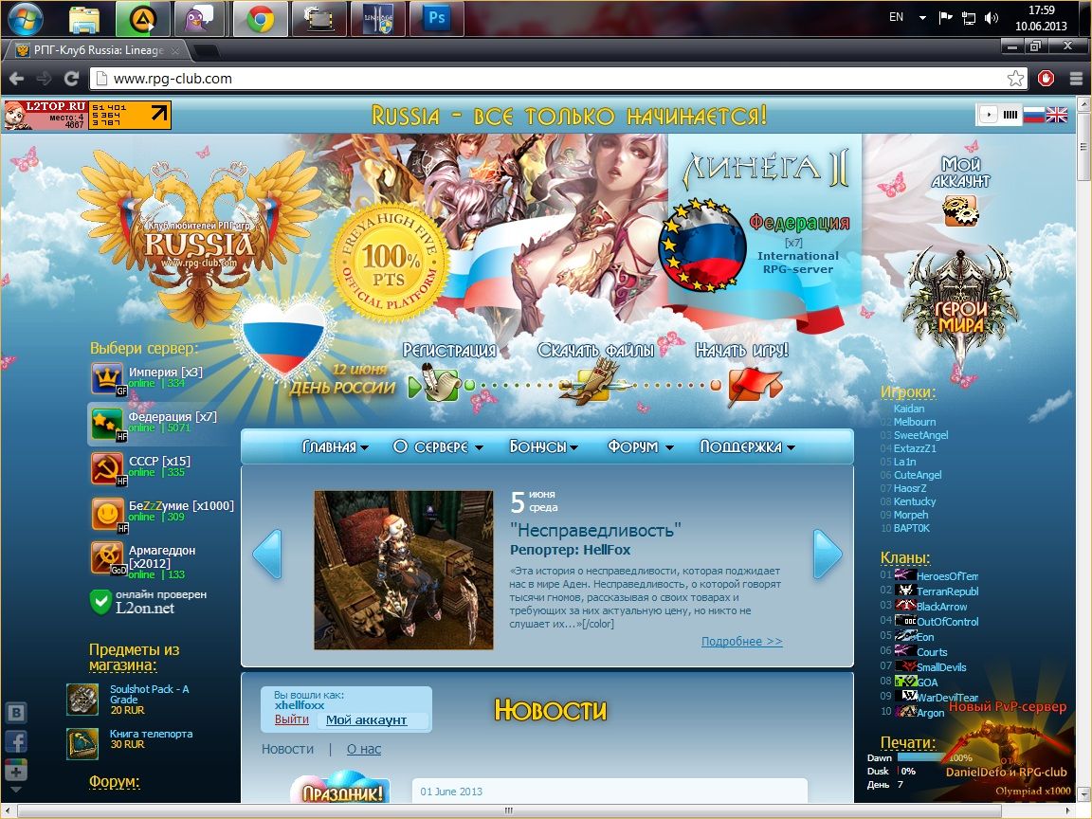The image size is (1092, 819).
Task: Show hidden tray icons arrow
Action: [x=922, y=18]
